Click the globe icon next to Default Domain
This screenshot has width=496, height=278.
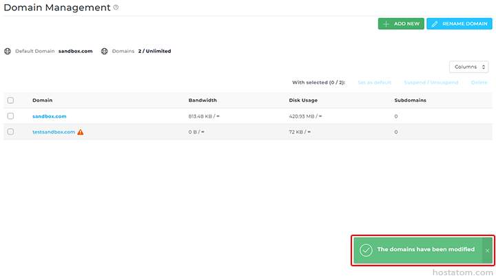(x=8, y=51)
